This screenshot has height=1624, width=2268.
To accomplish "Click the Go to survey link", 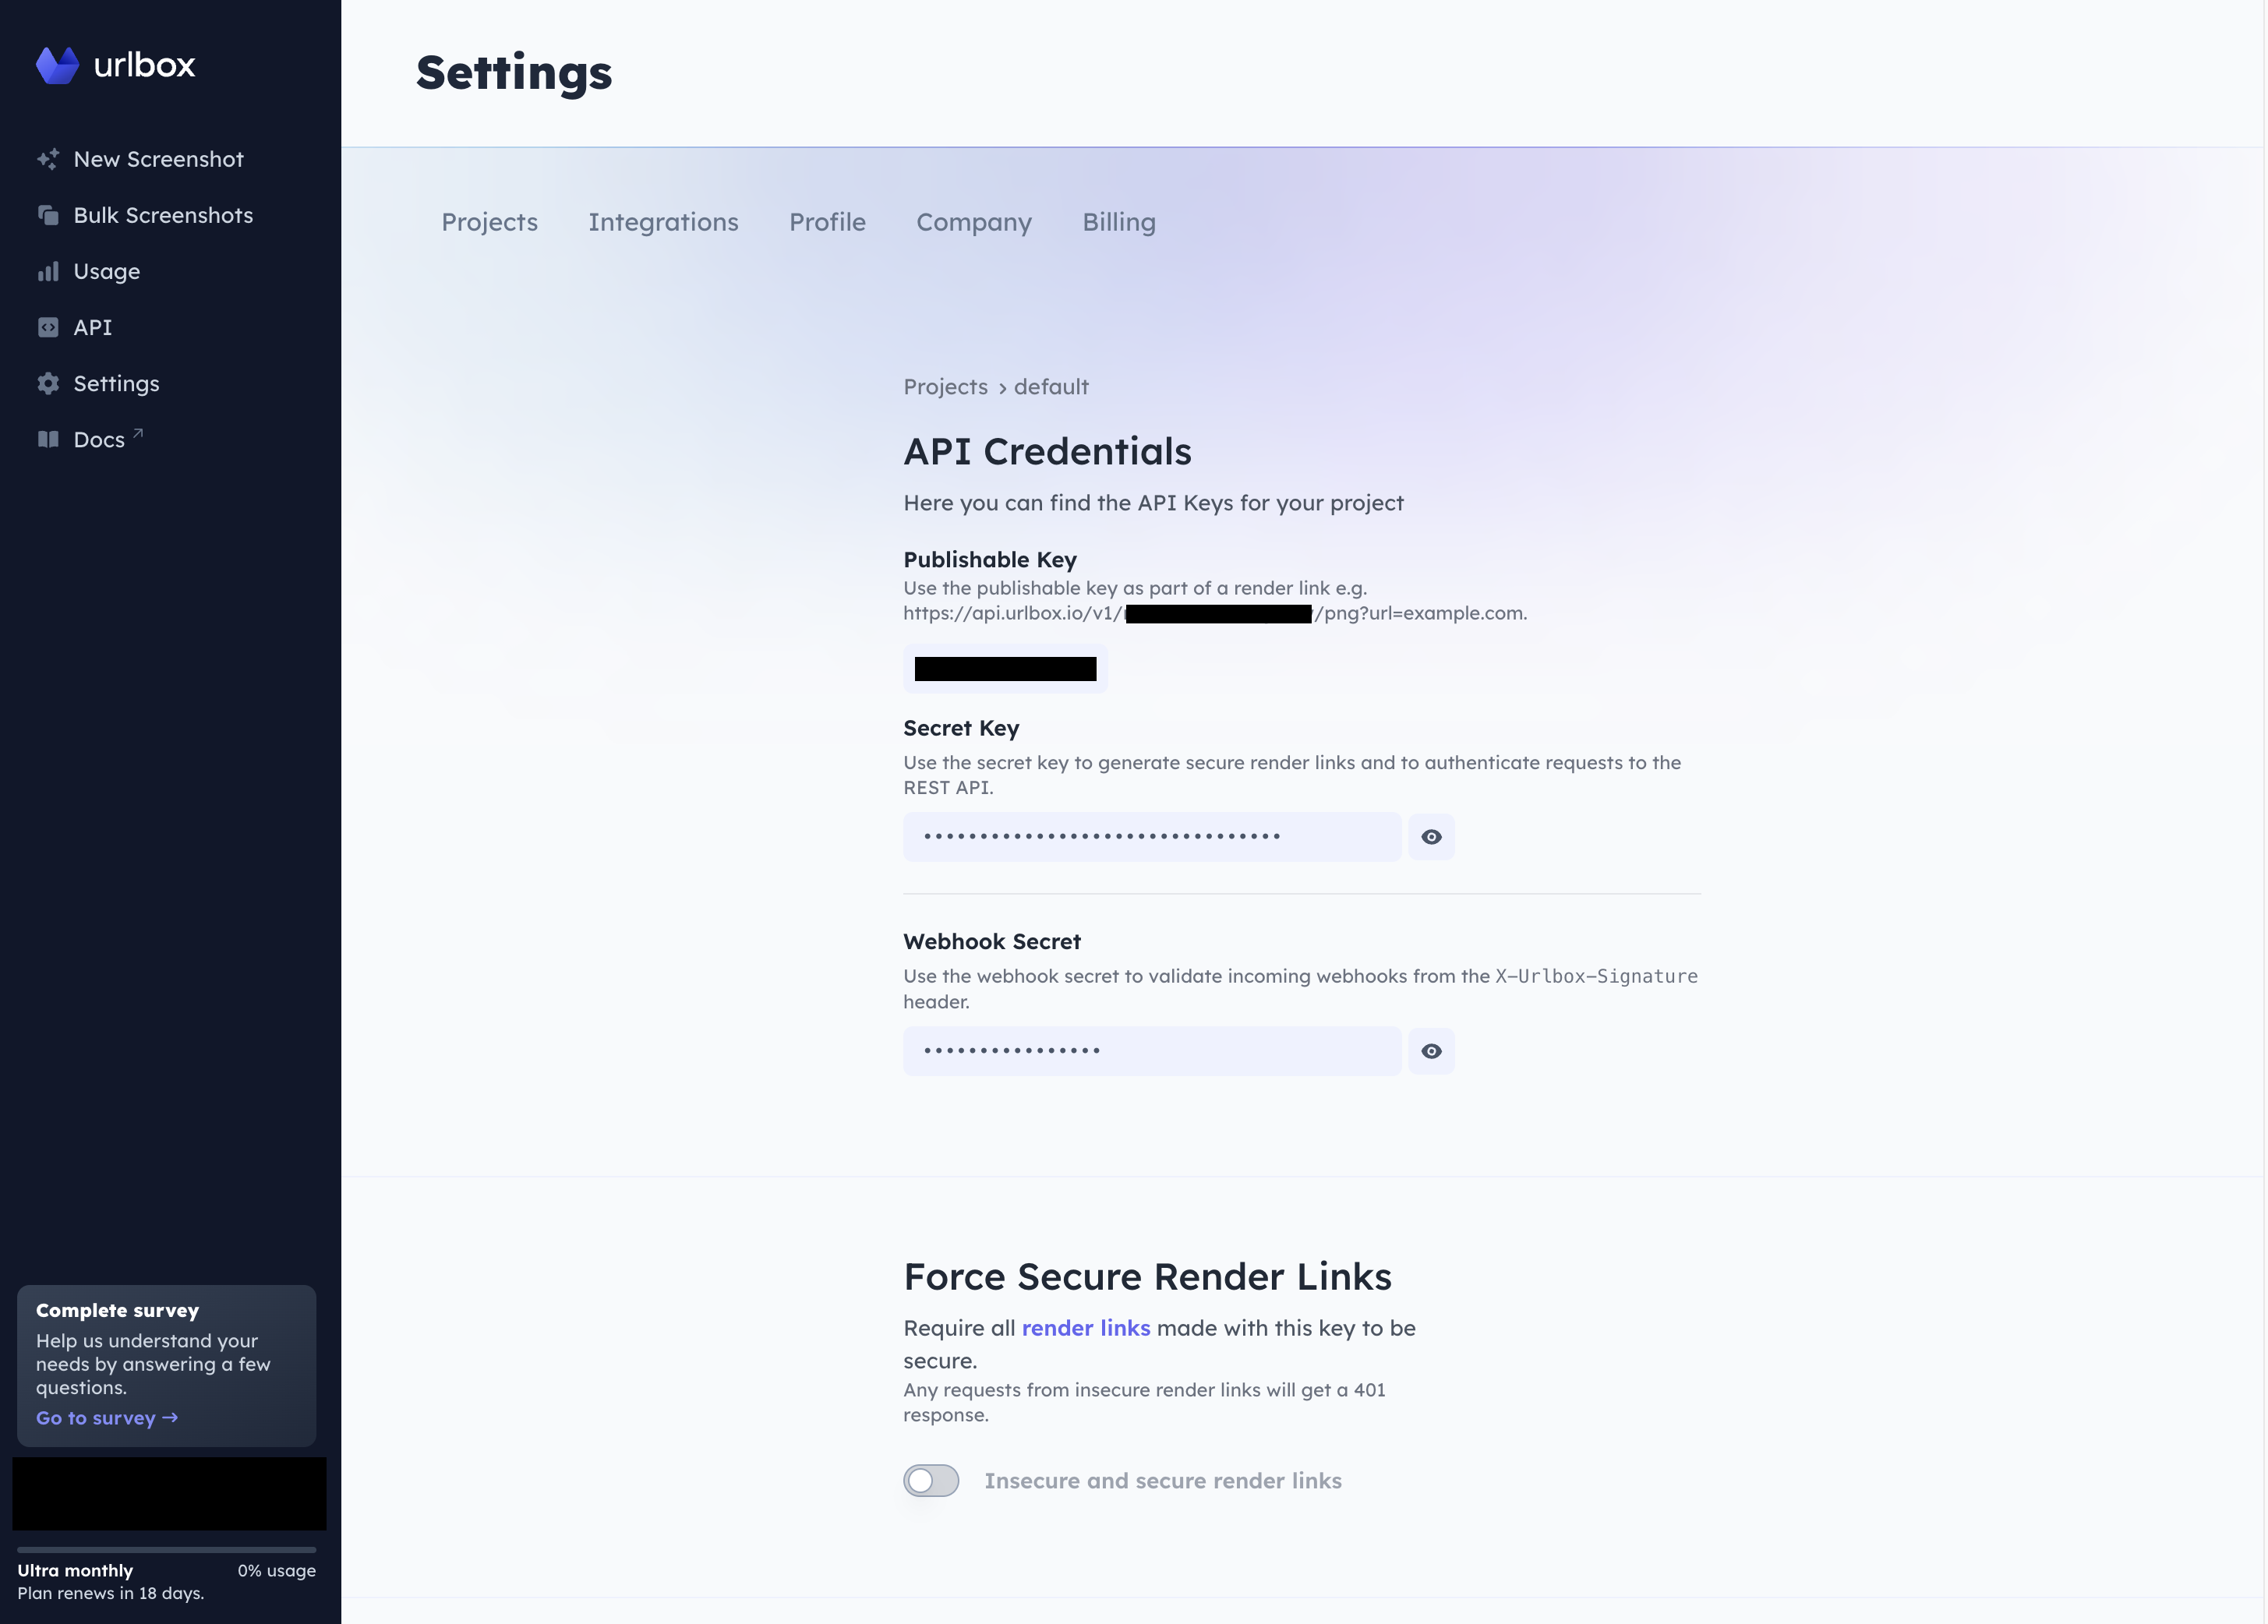I will (105, 1417).
